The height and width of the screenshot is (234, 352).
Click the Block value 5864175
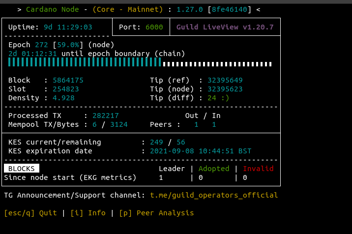68,80
